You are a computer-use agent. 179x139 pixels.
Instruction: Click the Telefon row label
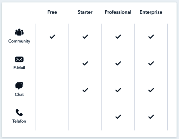pyautogui.click(x=19, y=121)
